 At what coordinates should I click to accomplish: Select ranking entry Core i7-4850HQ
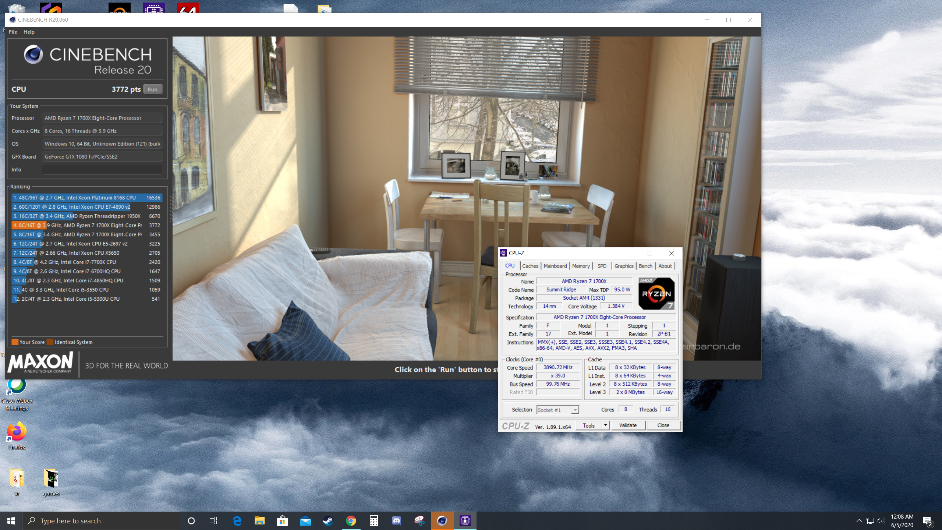87,280
